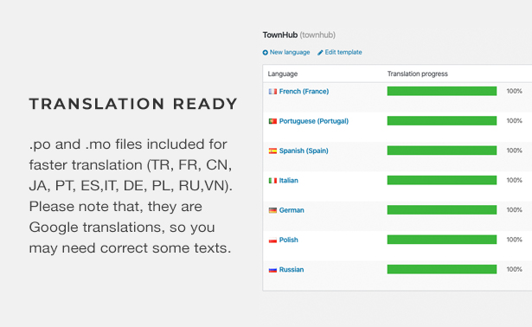Click the pencil icon beside Edit template
This screenshot has width=532, height=327.
pos(320,53)
